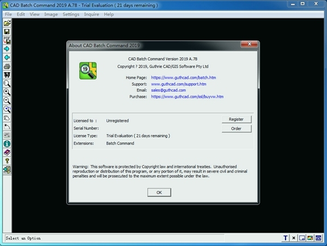Viewport: 327px width, 246px height.
Task: Open the View menu
Action: pos(34,14)
